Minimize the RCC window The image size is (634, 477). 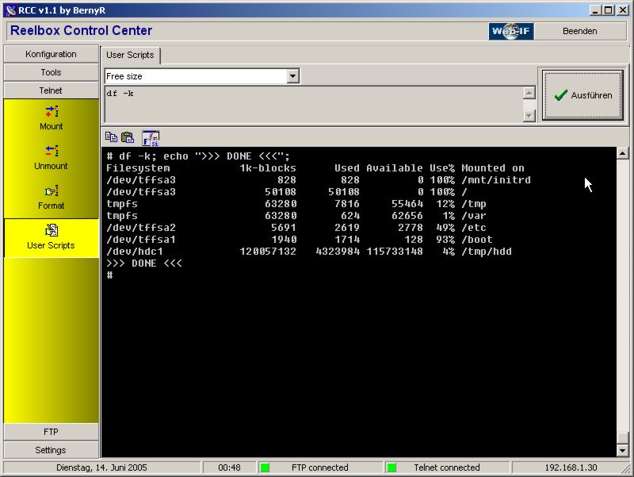pyautogui.click(x=595, y=10)
